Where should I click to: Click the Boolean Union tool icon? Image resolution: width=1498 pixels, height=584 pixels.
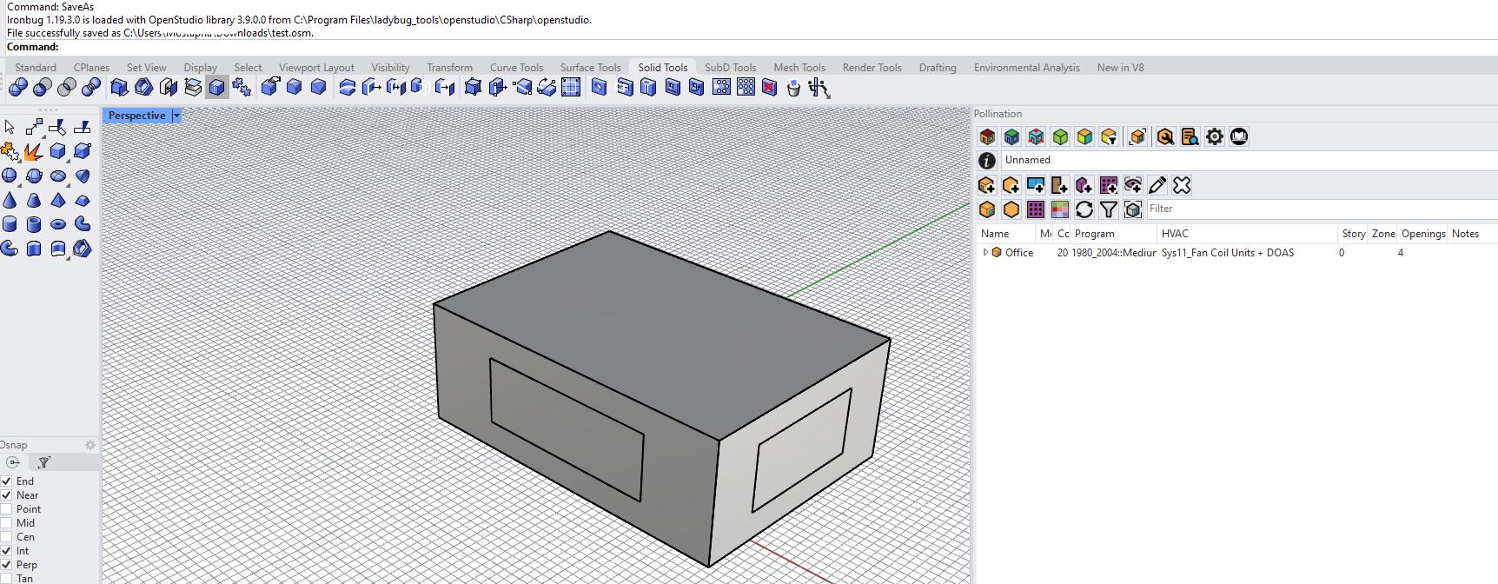coord(17,87)
